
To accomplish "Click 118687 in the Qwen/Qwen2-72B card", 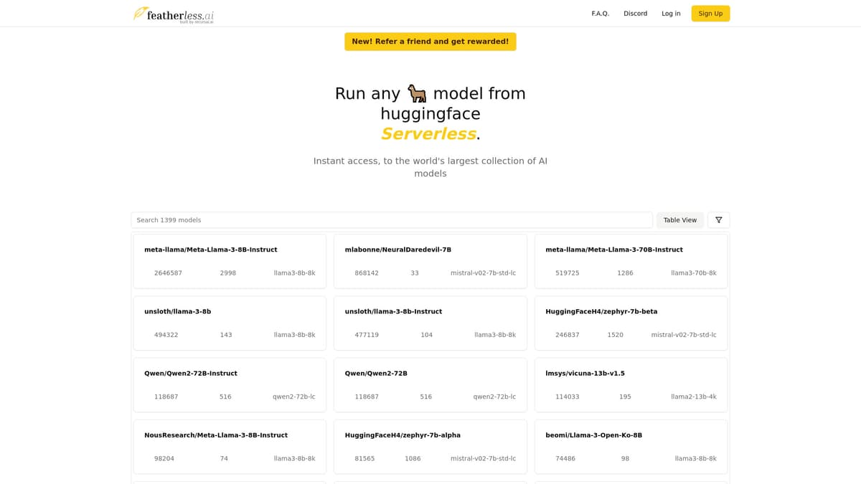I will tap(367, 397).
